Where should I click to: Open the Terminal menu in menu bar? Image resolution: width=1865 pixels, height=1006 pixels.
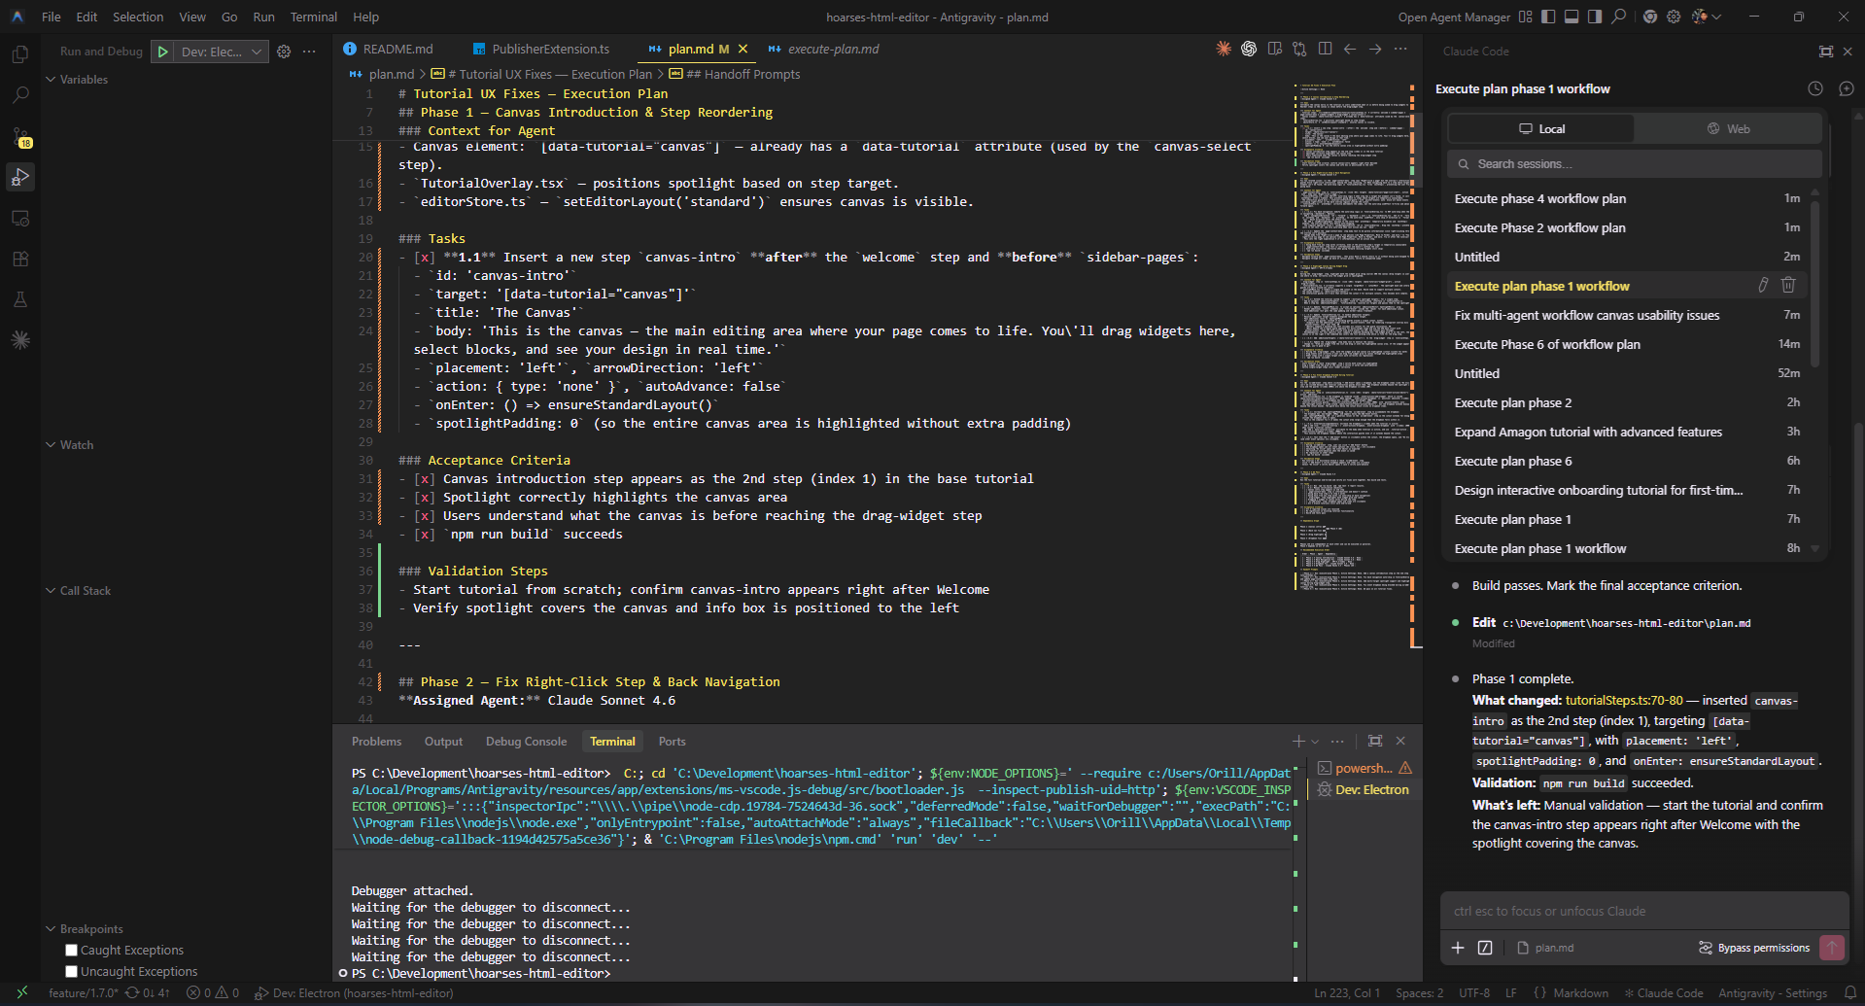pyautogui.click(x=313, y=17)
